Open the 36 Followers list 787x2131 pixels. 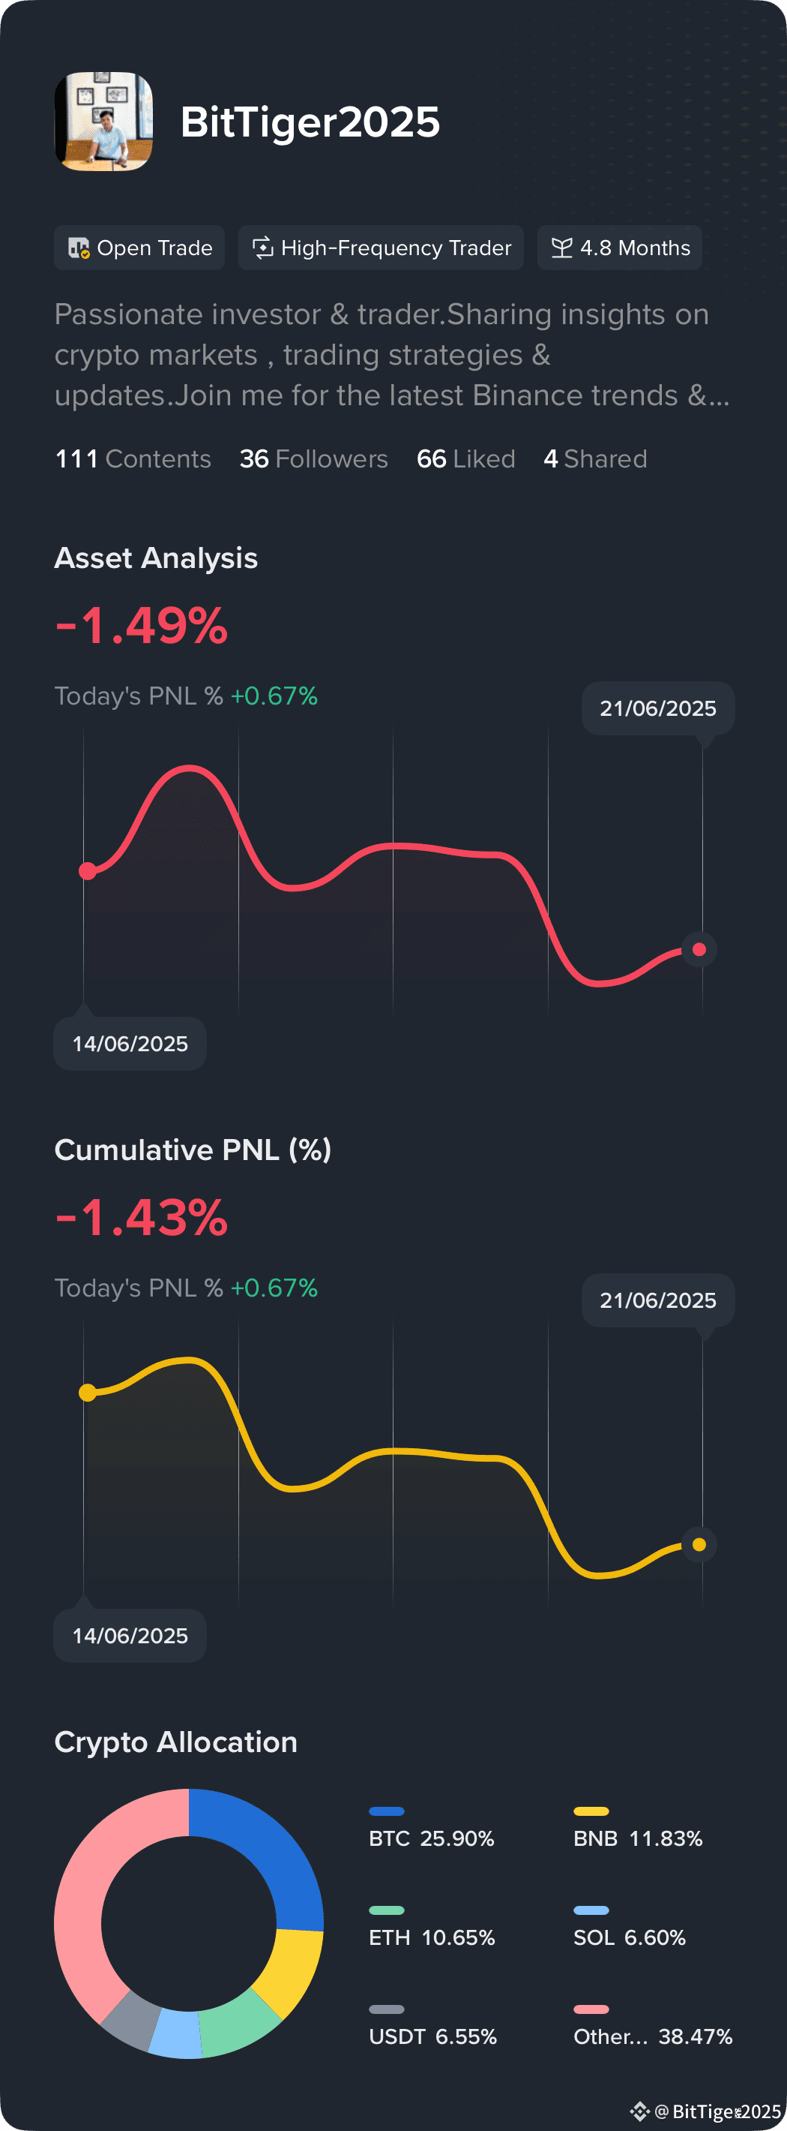point(313,459)
